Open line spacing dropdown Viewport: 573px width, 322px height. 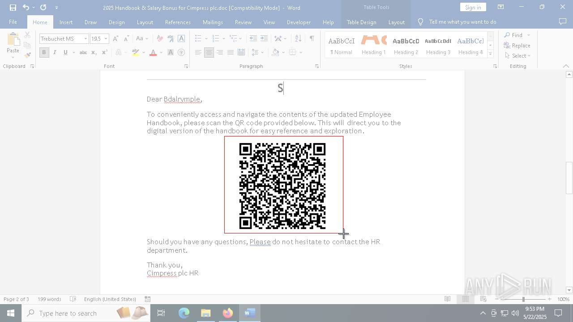[x=257, y=52]
